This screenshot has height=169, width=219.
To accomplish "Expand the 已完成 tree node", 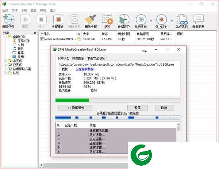I will coord(5,65).
